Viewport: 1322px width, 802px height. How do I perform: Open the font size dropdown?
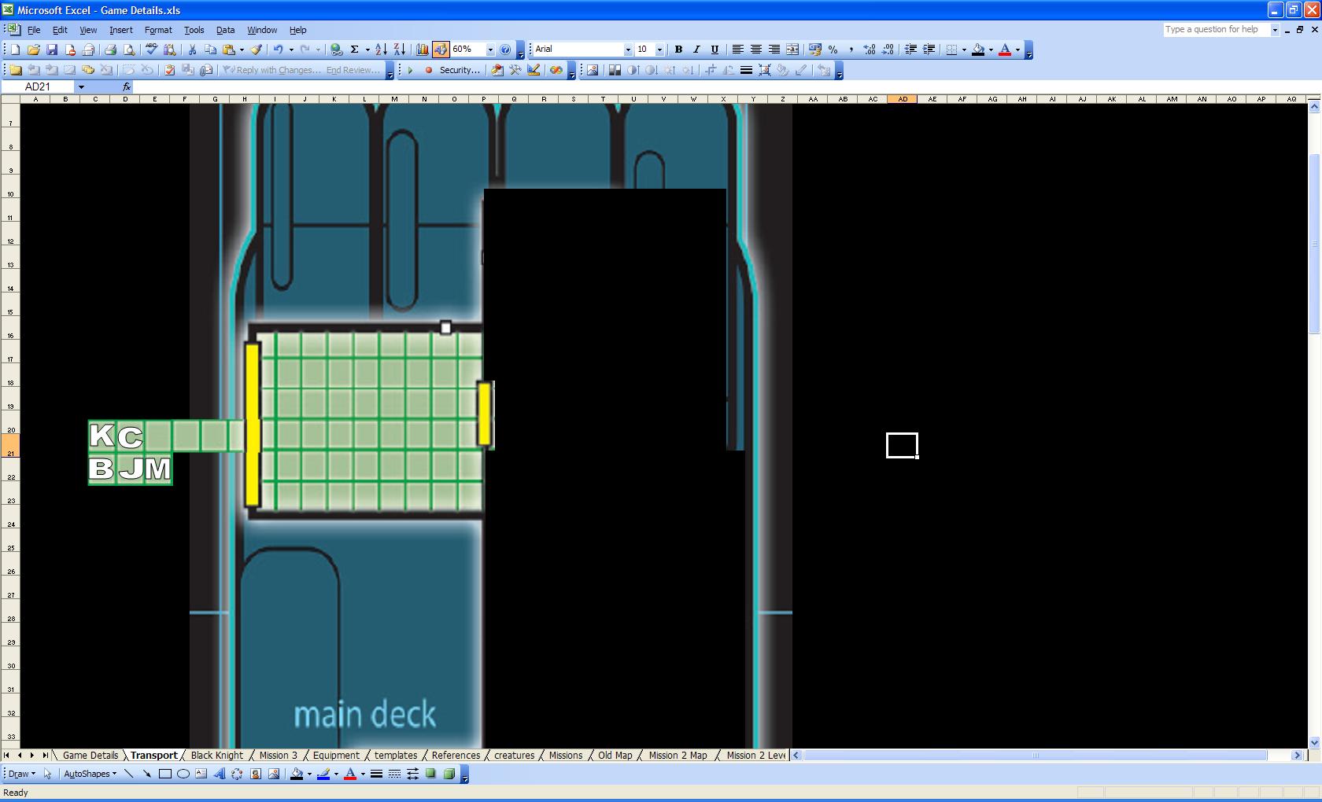click(x=659, y=50)
